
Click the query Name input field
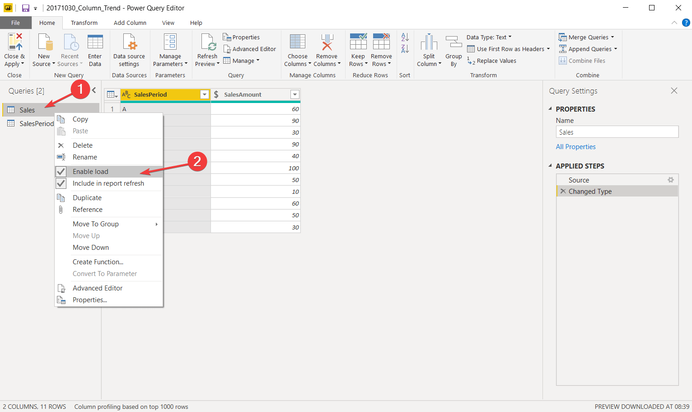coord(617,132)
